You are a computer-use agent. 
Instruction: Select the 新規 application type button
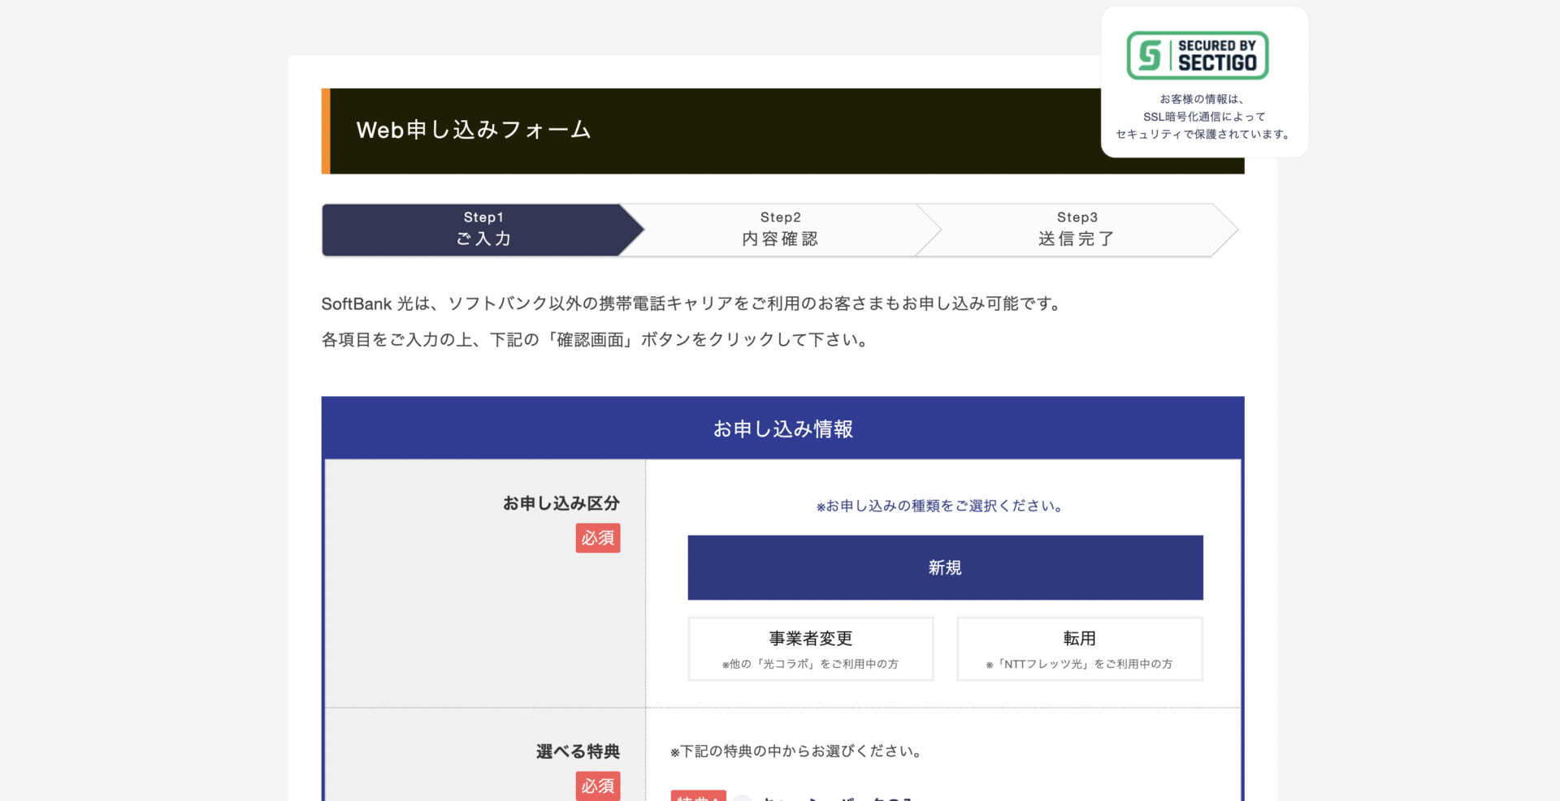point(945,567)
